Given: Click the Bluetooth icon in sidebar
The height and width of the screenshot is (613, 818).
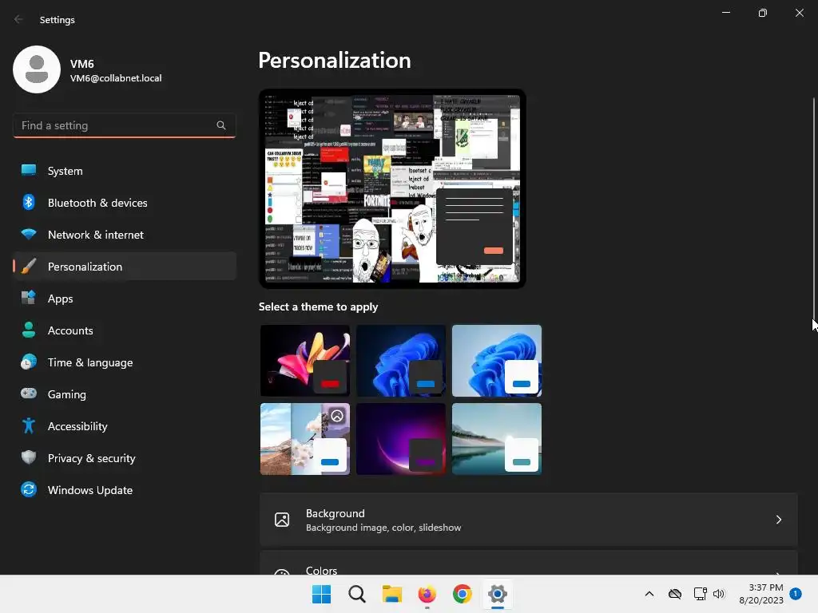Looking at the screenshot, I should 29,202.
